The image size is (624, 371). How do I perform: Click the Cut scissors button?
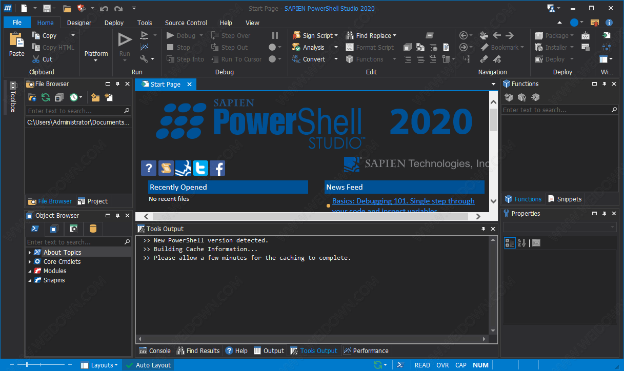click(x=42, y=59)
